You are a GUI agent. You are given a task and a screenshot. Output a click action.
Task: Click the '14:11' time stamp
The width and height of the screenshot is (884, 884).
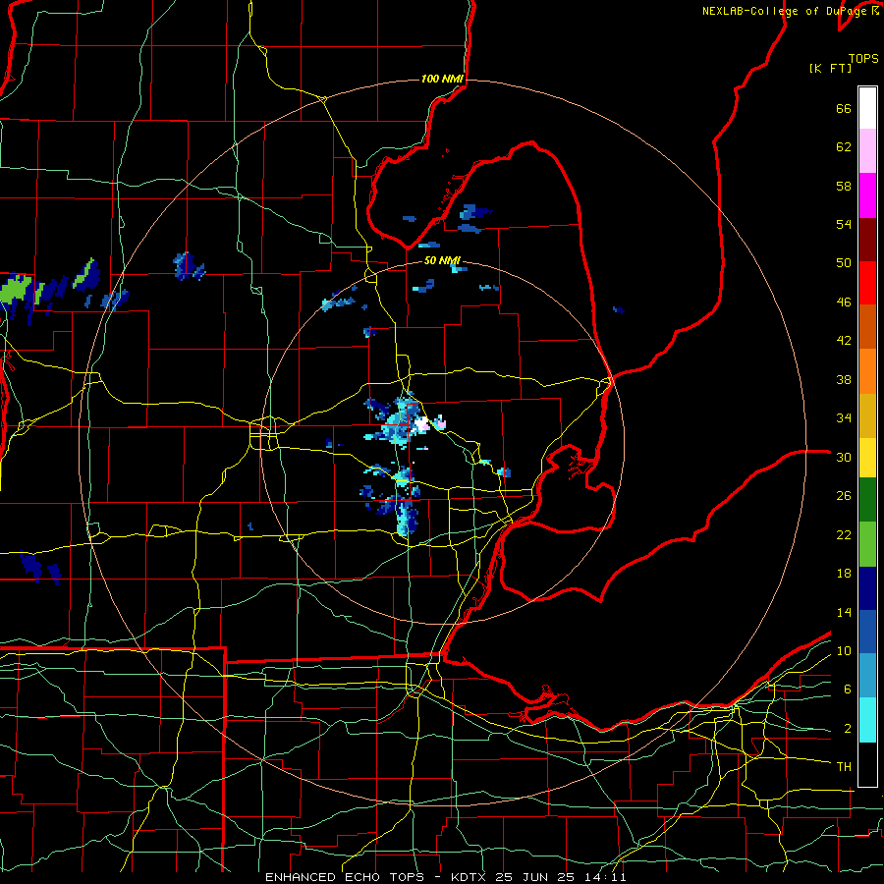pyautogui.click(x=603, y=877)
